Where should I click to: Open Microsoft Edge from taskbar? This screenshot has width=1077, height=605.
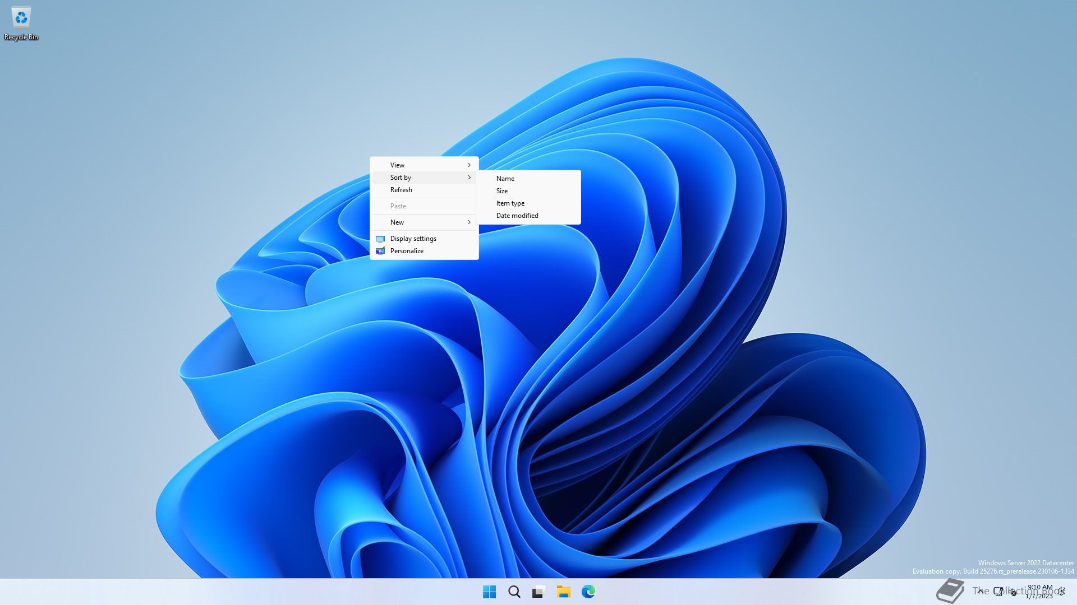(588, 592)
